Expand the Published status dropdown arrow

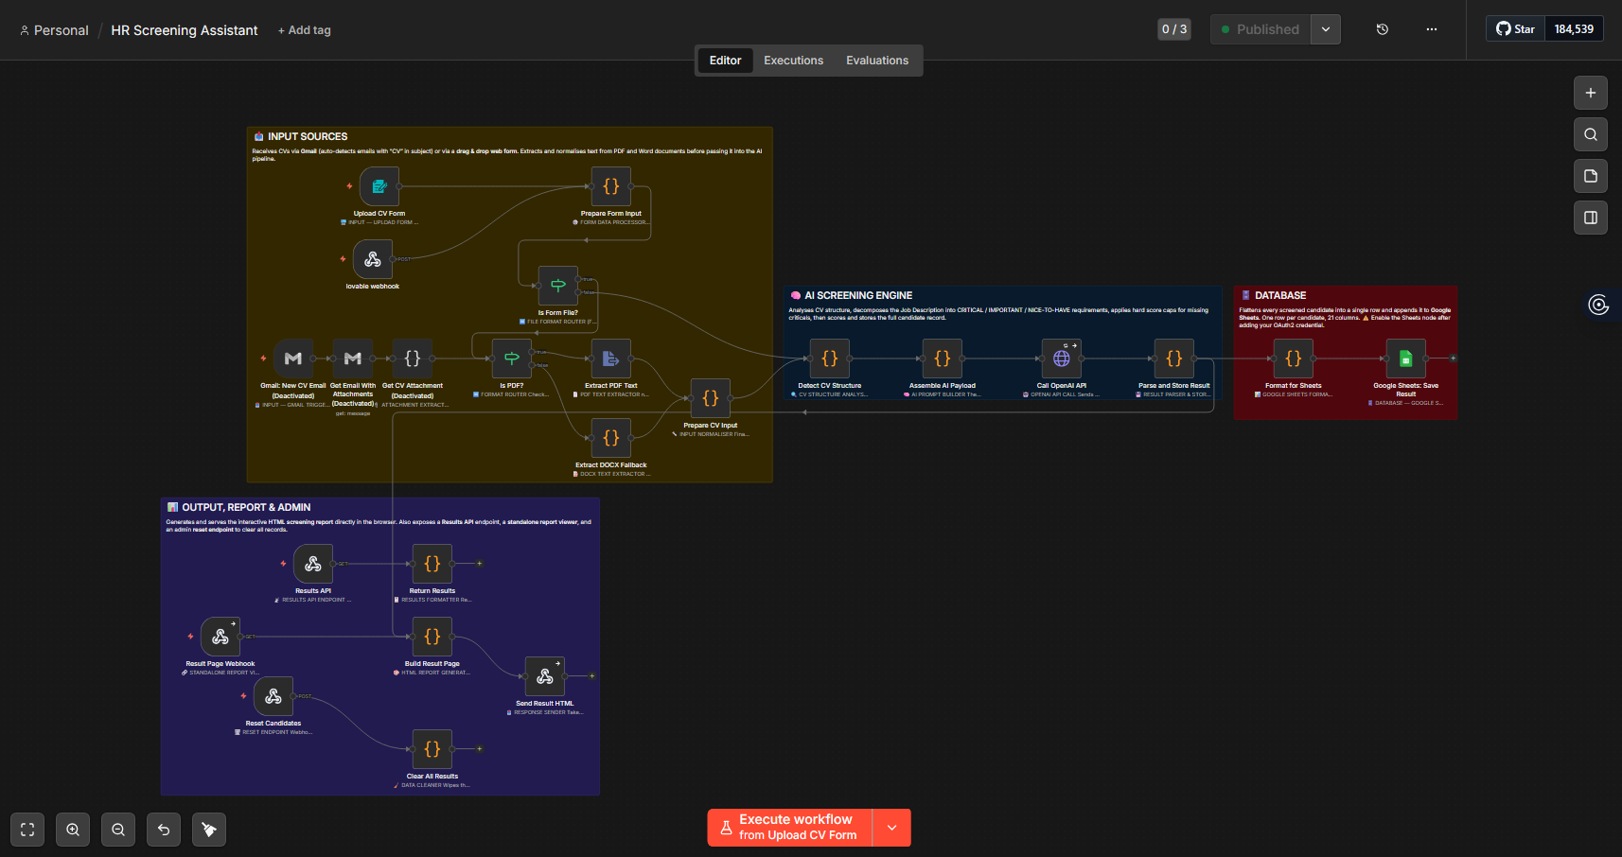coord(1325,29)
